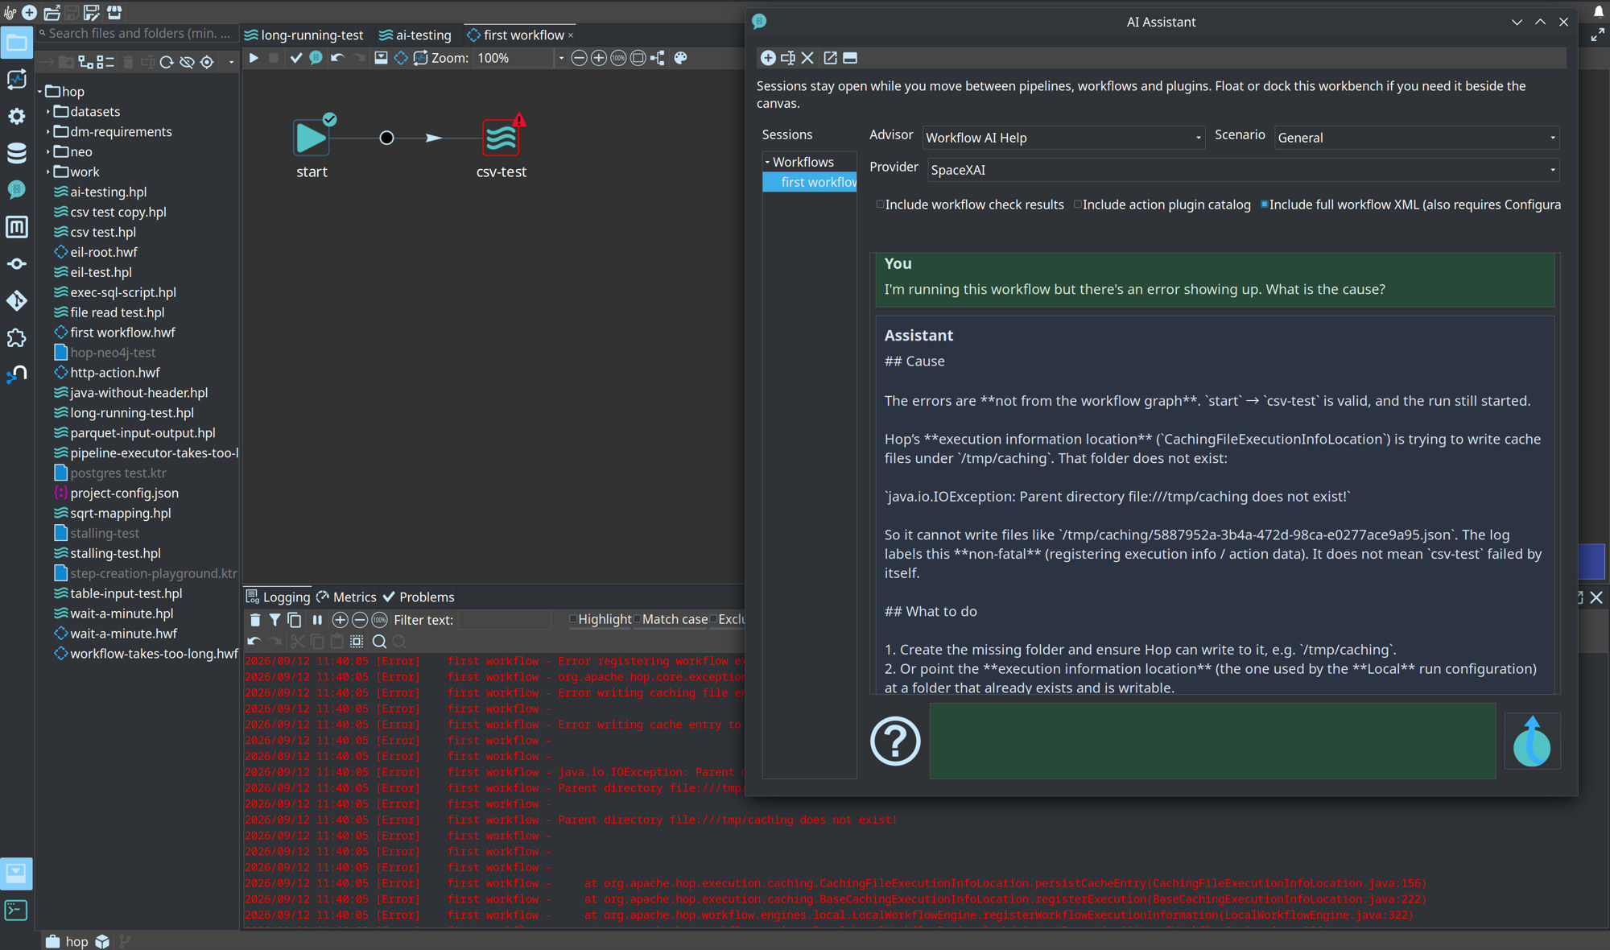
Task: Send the prompt with the blue arrow button
Action: pos(1532,741)
